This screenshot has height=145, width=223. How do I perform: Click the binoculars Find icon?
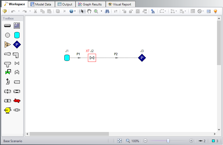pos(107,11)
